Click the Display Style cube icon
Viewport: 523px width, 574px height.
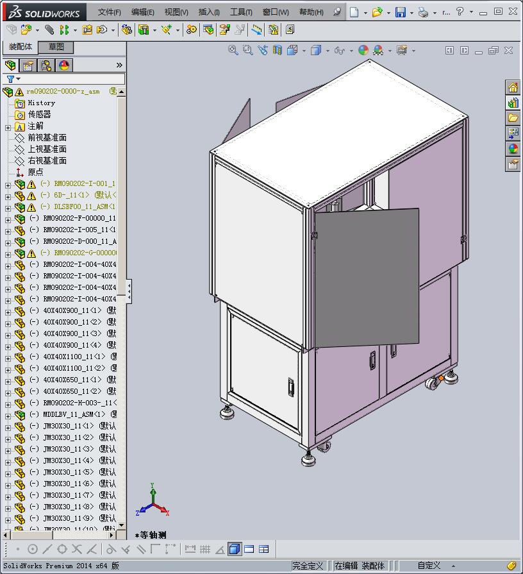315,50
